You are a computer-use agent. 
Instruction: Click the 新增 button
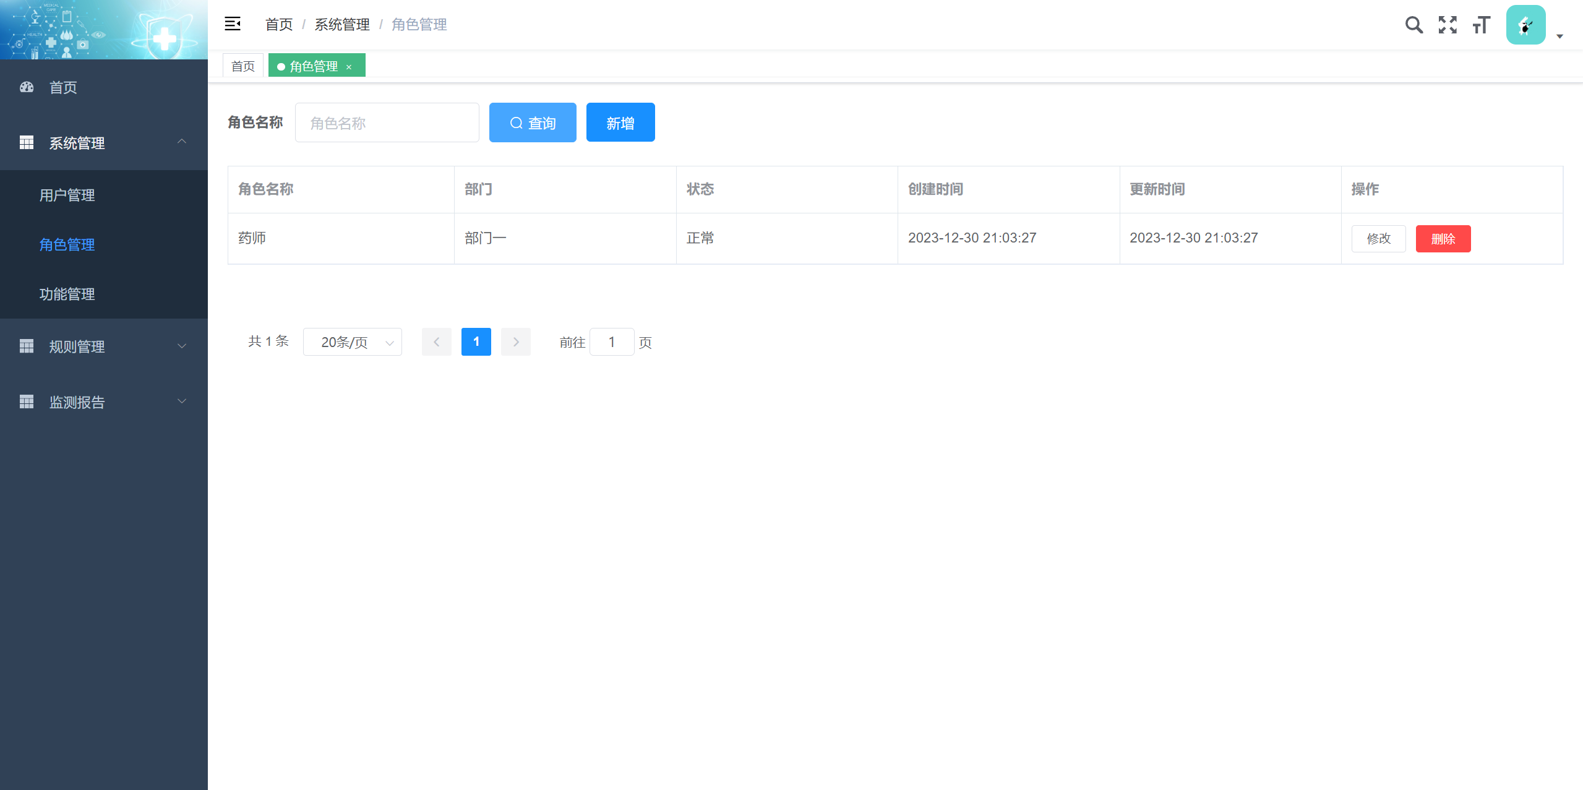click(620, 122)
